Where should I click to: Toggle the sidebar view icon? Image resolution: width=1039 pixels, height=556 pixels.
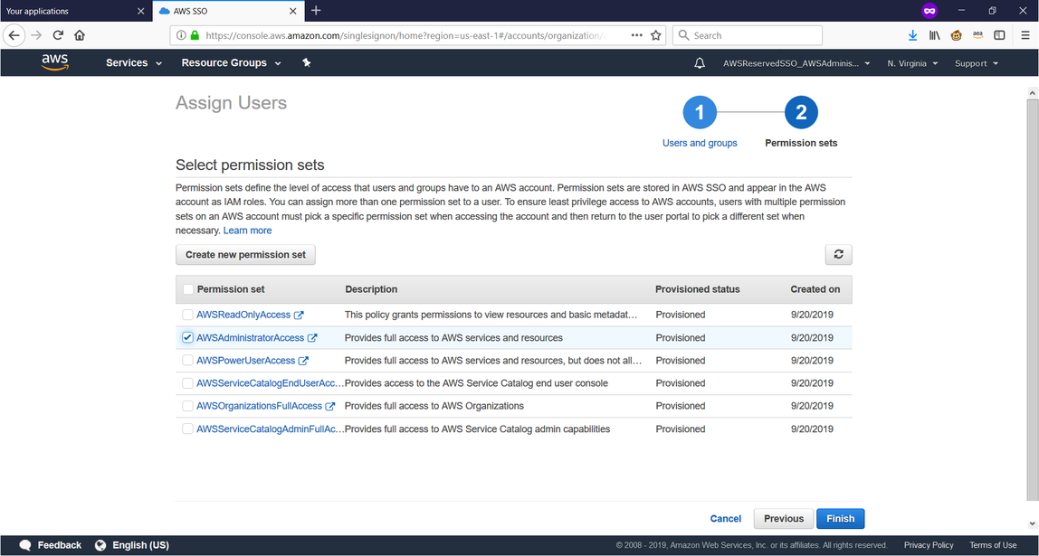point(999,36)
